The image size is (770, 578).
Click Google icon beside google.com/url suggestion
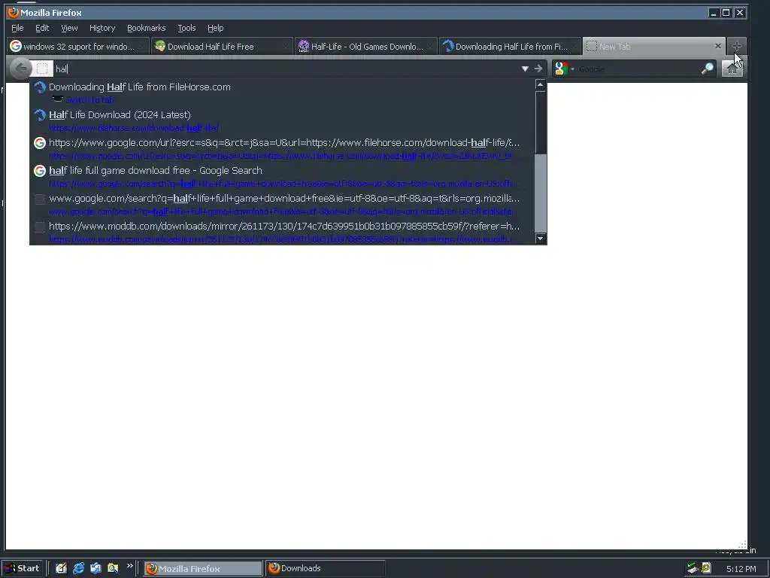click(x=40, y=143)
